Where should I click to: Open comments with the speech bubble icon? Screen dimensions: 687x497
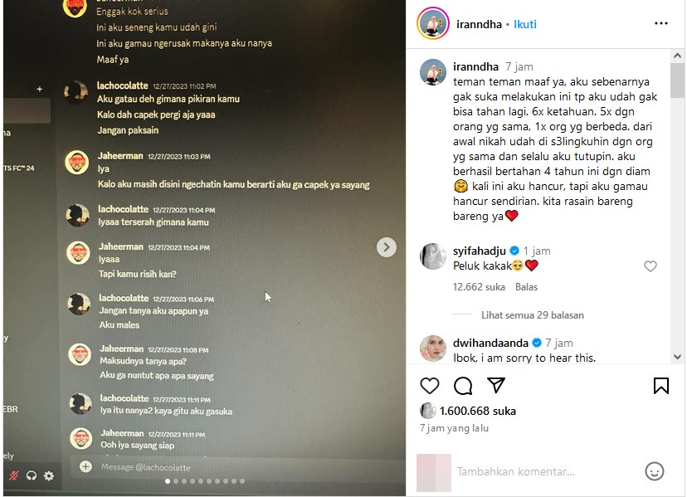click(x=463, y=386)
